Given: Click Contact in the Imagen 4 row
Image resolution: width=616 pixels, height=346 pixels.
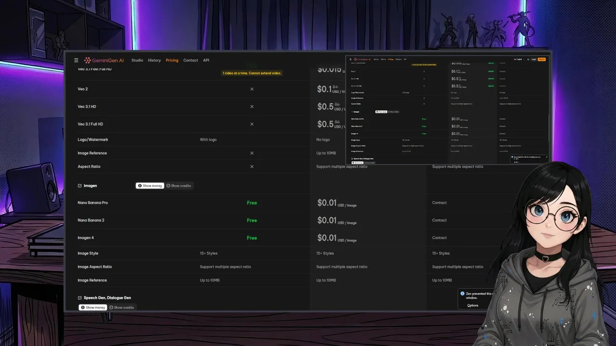Looking at the screenshot, I should point(439,238).
